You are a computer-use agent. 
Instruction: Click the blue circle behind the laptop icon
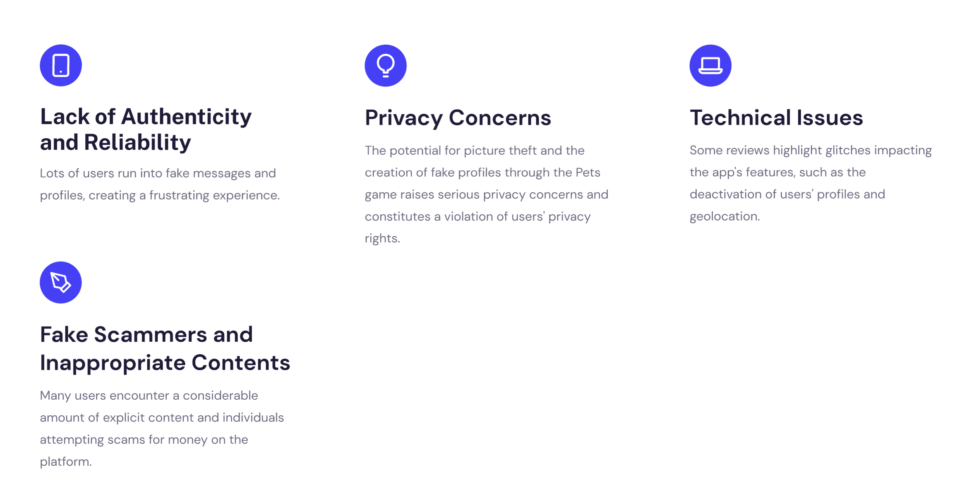coord(710,65)
